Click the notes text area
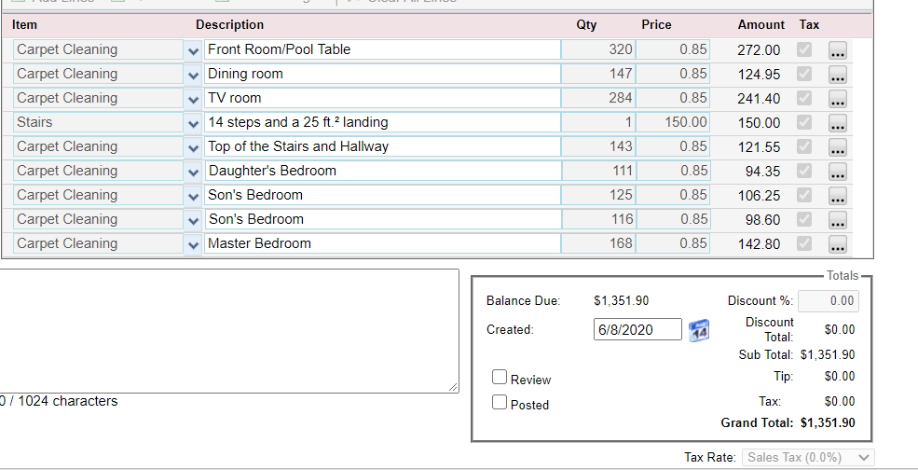The width and height of the screenshot is (918, 470). click(229, 331)
